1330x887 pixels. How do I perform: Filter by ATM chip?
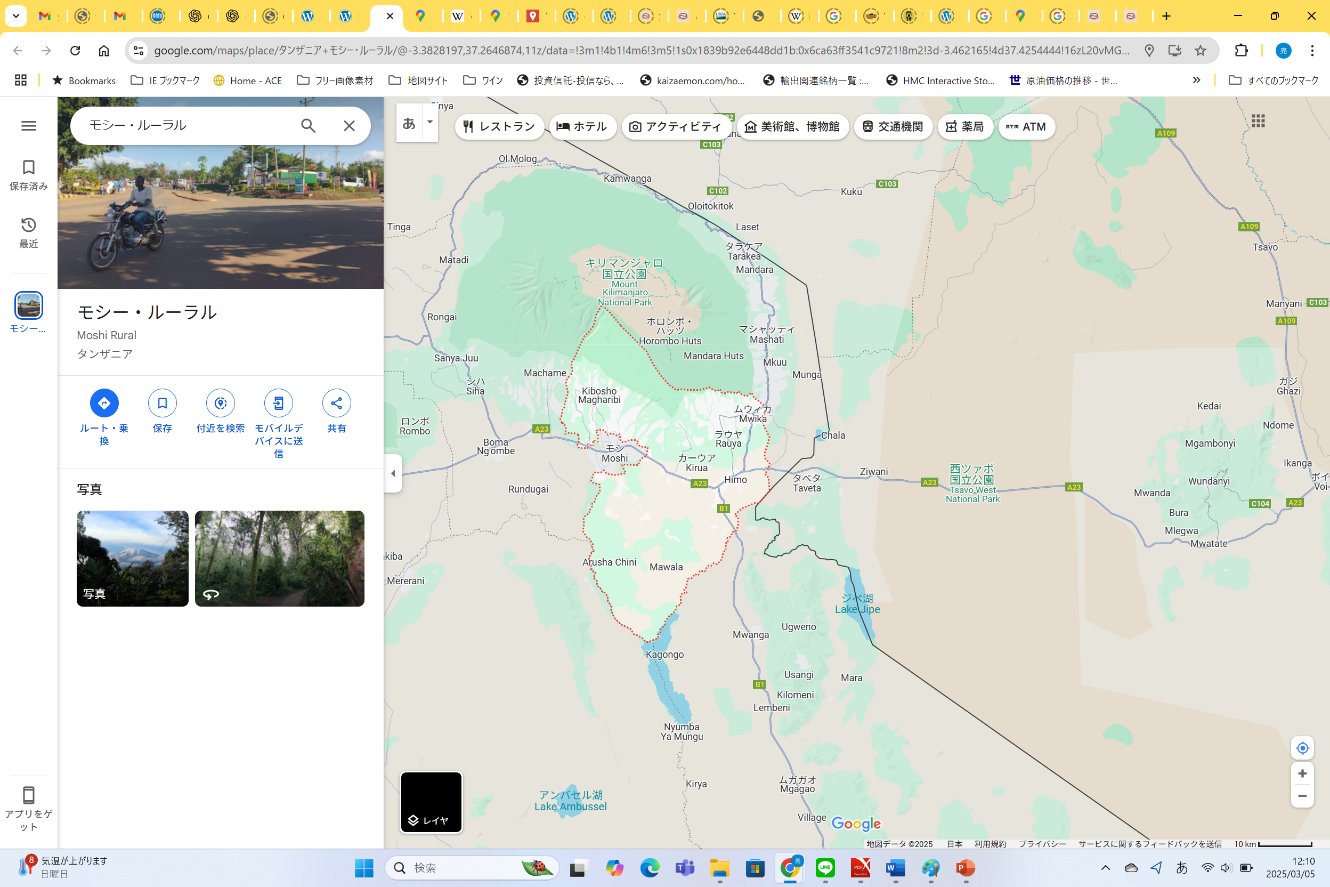click(x=1026, y=127)
